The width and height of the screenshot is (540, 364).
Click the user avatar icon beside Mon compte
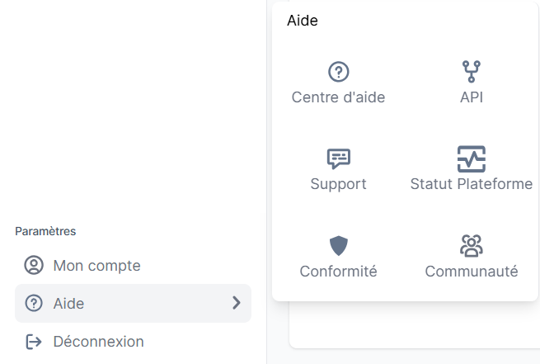click(34, 266)
